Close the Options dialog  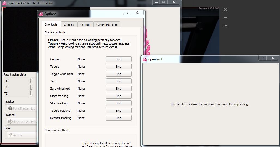pos(137,12)
